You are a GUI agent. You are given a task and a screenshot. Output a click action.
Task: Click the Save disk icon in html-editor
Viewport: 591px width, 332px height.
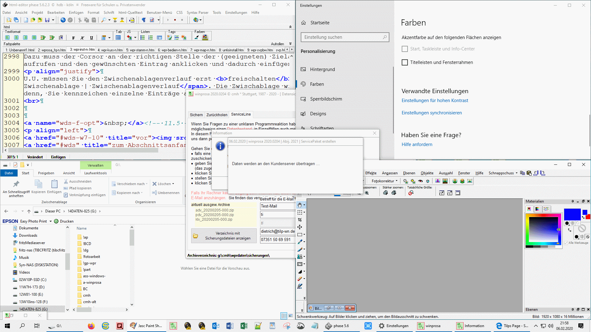click(x=47, y=20)
